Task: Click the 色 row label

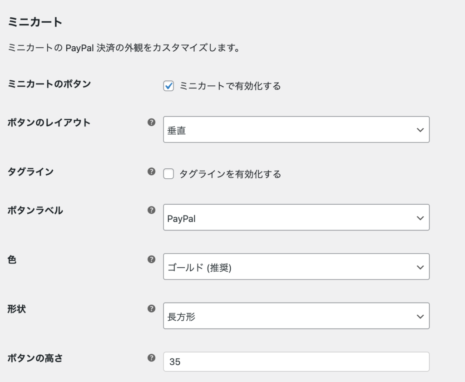Action: 12,260
